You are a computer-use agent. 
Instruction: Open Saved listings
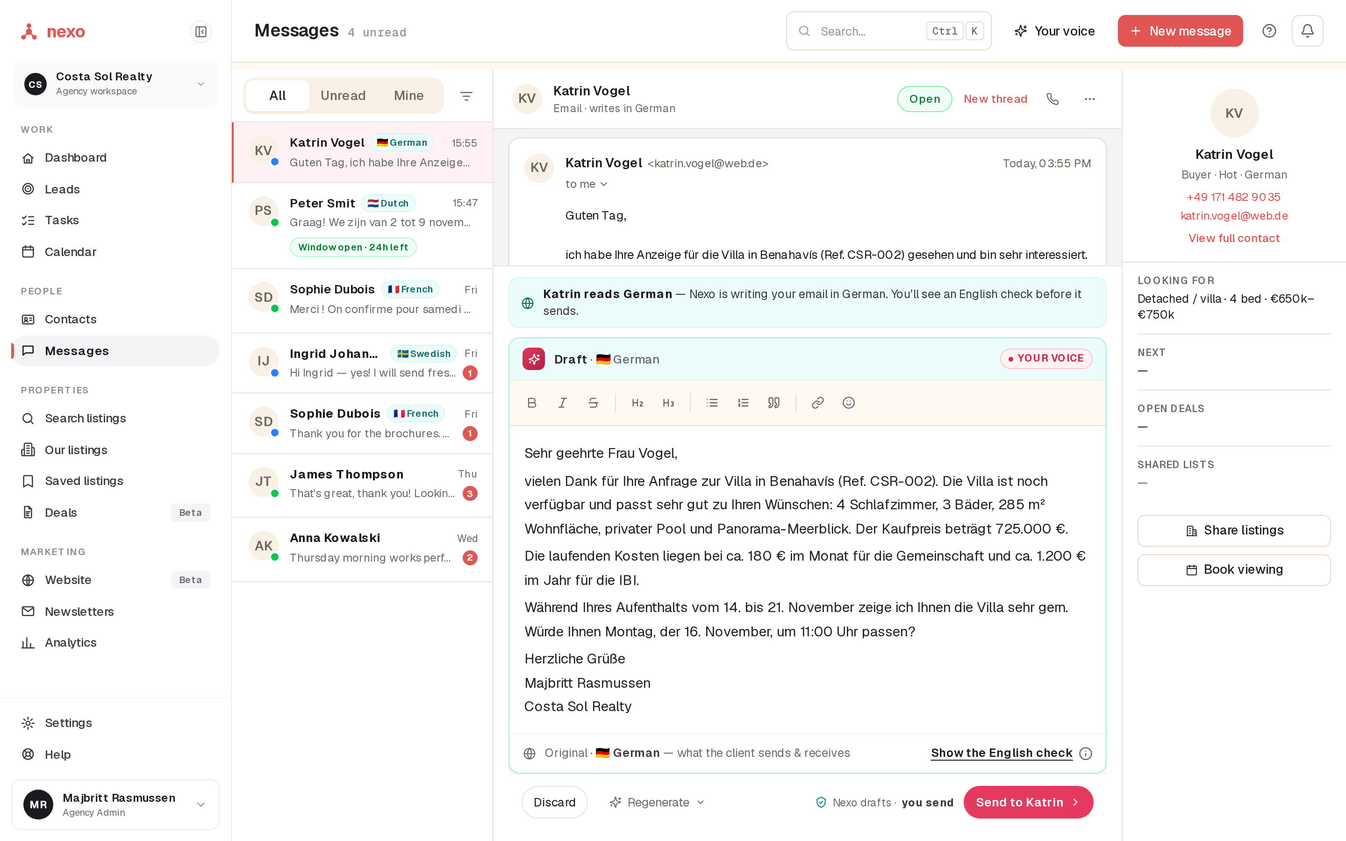115,481
